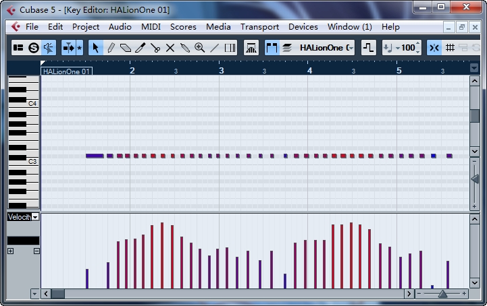Select the Object Selection arrow tool
The width and height of the screenshot is (487, 306).
[95, 48]
